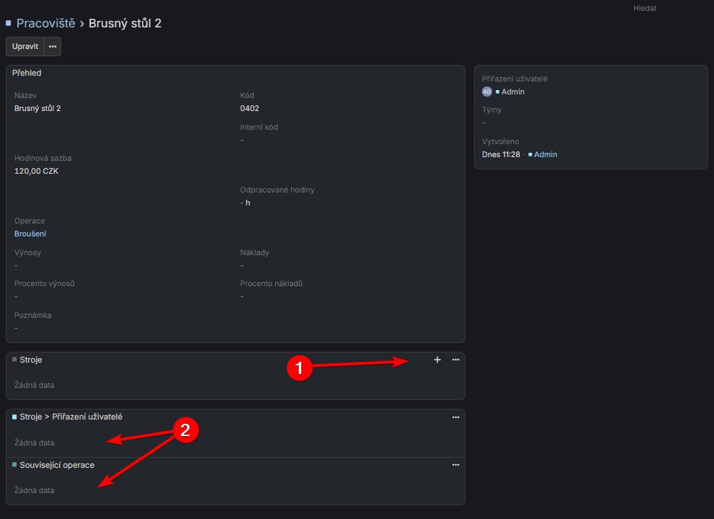Open more actions dropdown next to Upravit
The image size is (714, 519).
(x=53, y=47)
